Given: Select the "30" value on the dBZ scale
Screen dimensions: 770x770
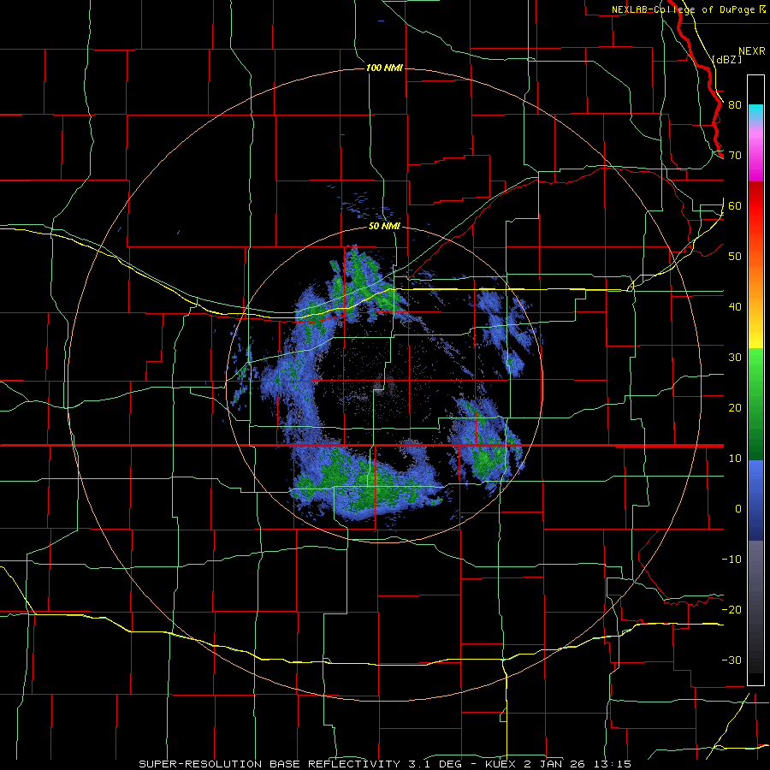Looking at the screenshot, I should coord(735,357).
